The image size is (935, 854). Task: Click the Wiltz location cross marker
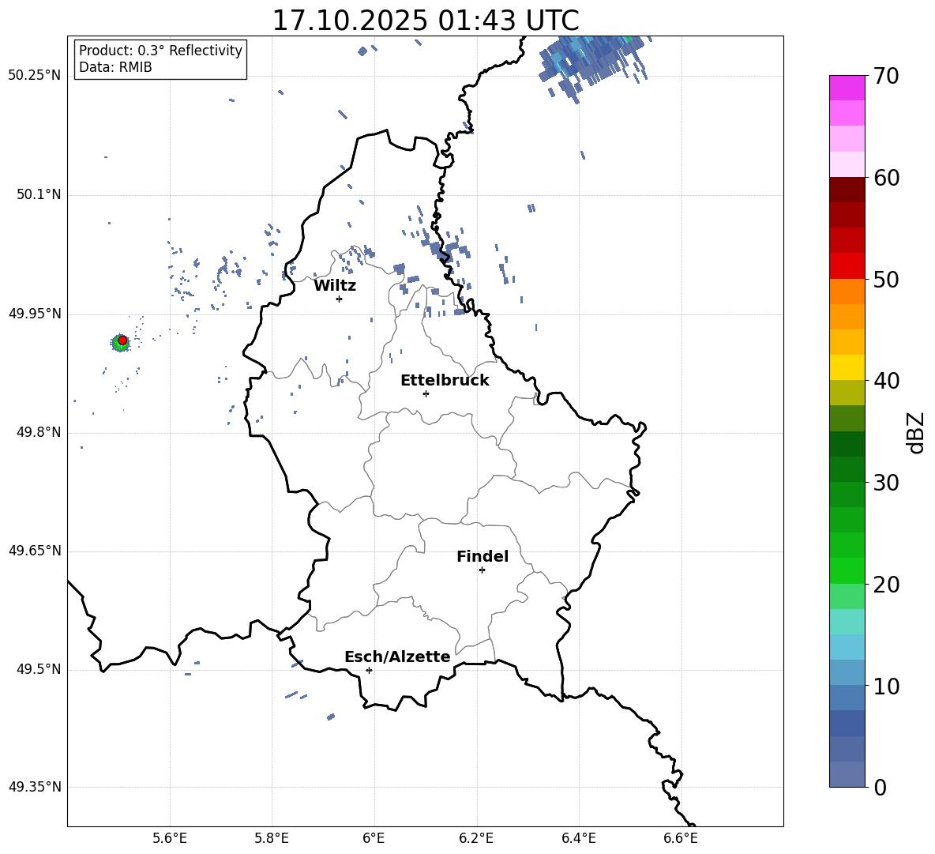pyautogui.click(x=339, y=299)
